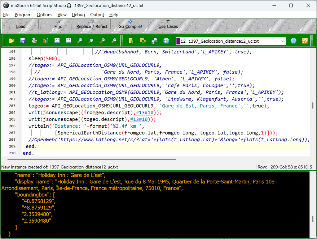Click the open folder icon
Image resolution: width=317 pixels, height=239 pixels.
[12, 41]
